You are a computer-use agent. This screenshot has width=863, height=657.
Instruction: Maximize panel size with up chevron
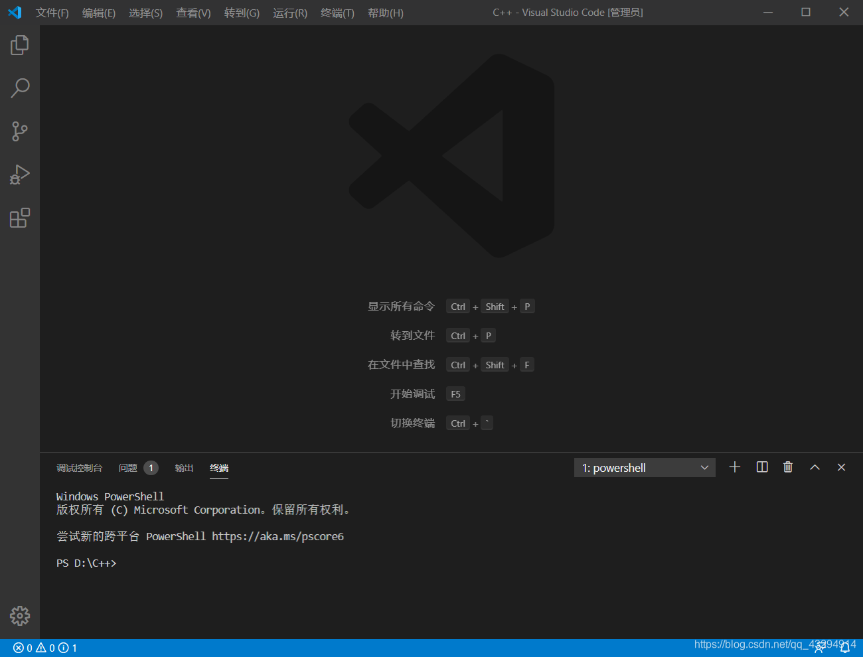point(815,467)
